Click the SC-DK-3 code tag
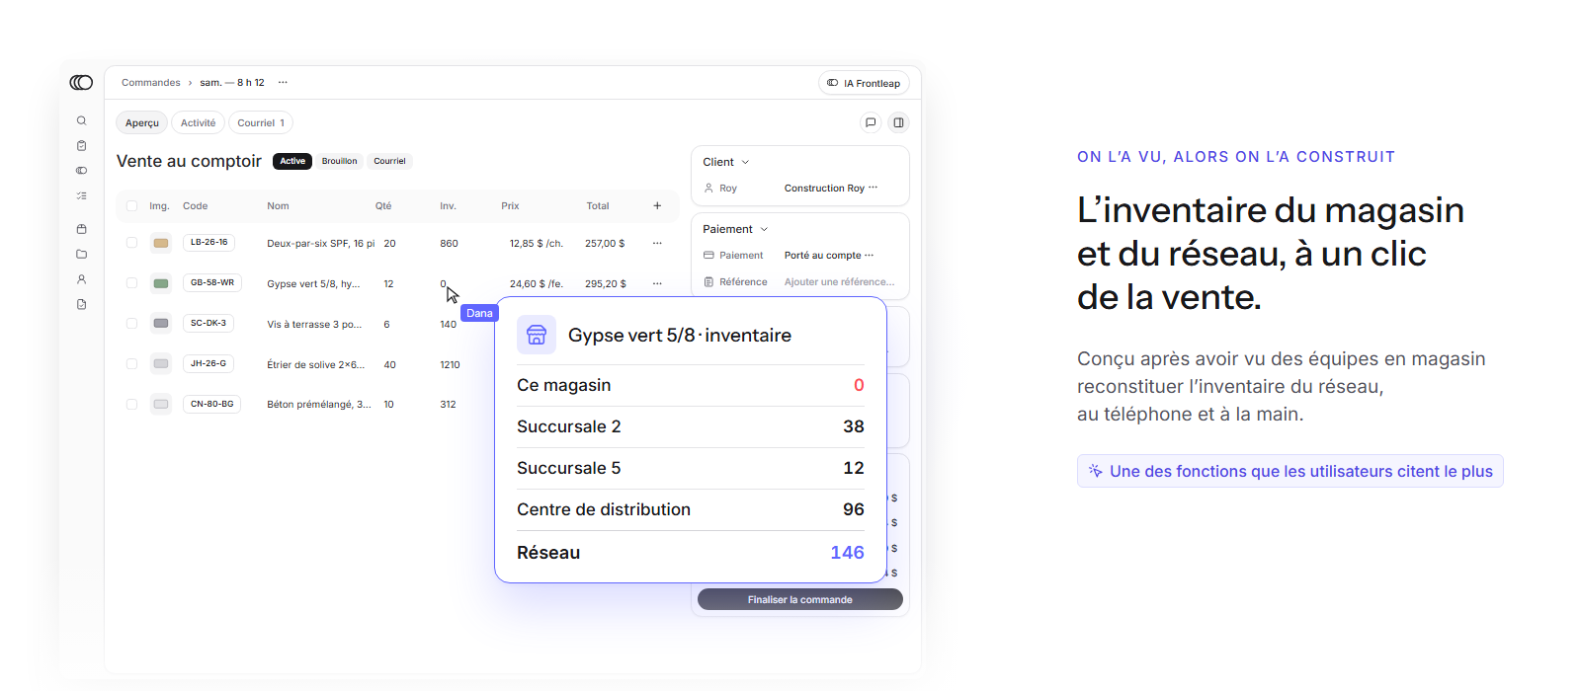The width and height of the screenshot is (1581, 691). 208,323
